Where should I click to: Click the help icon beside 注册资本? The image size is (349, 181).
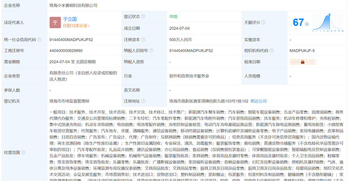(143, 40)
